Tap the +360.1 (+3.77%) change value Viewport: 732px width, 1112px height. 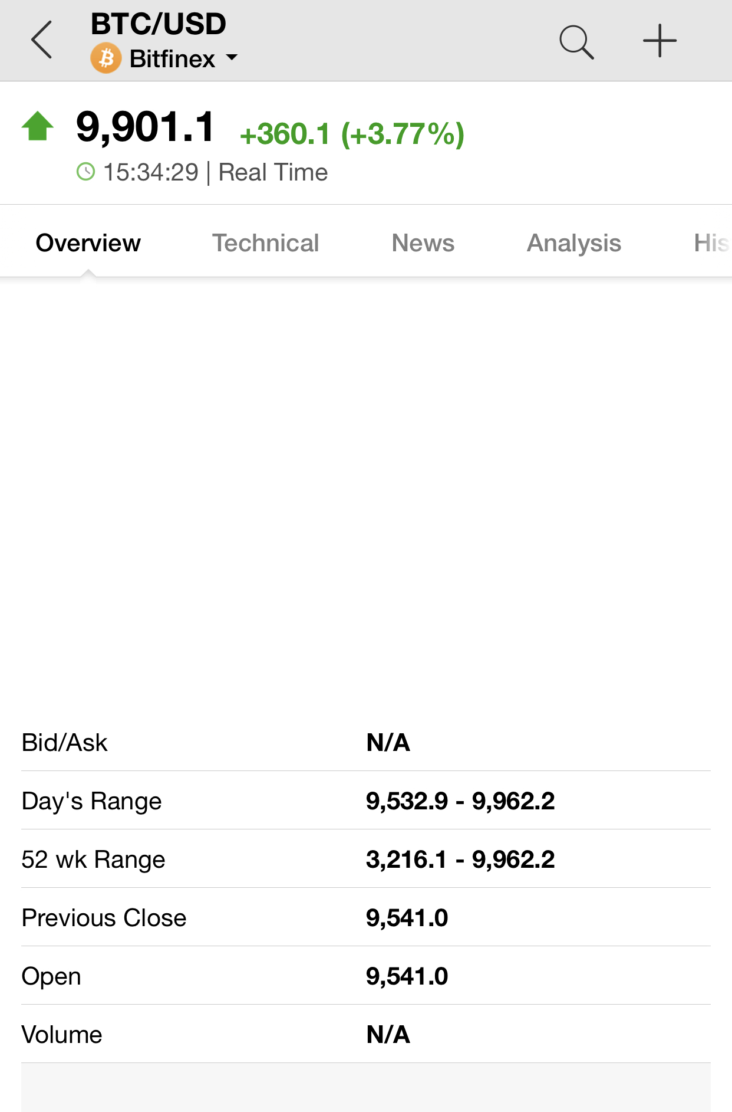[352, 134]
